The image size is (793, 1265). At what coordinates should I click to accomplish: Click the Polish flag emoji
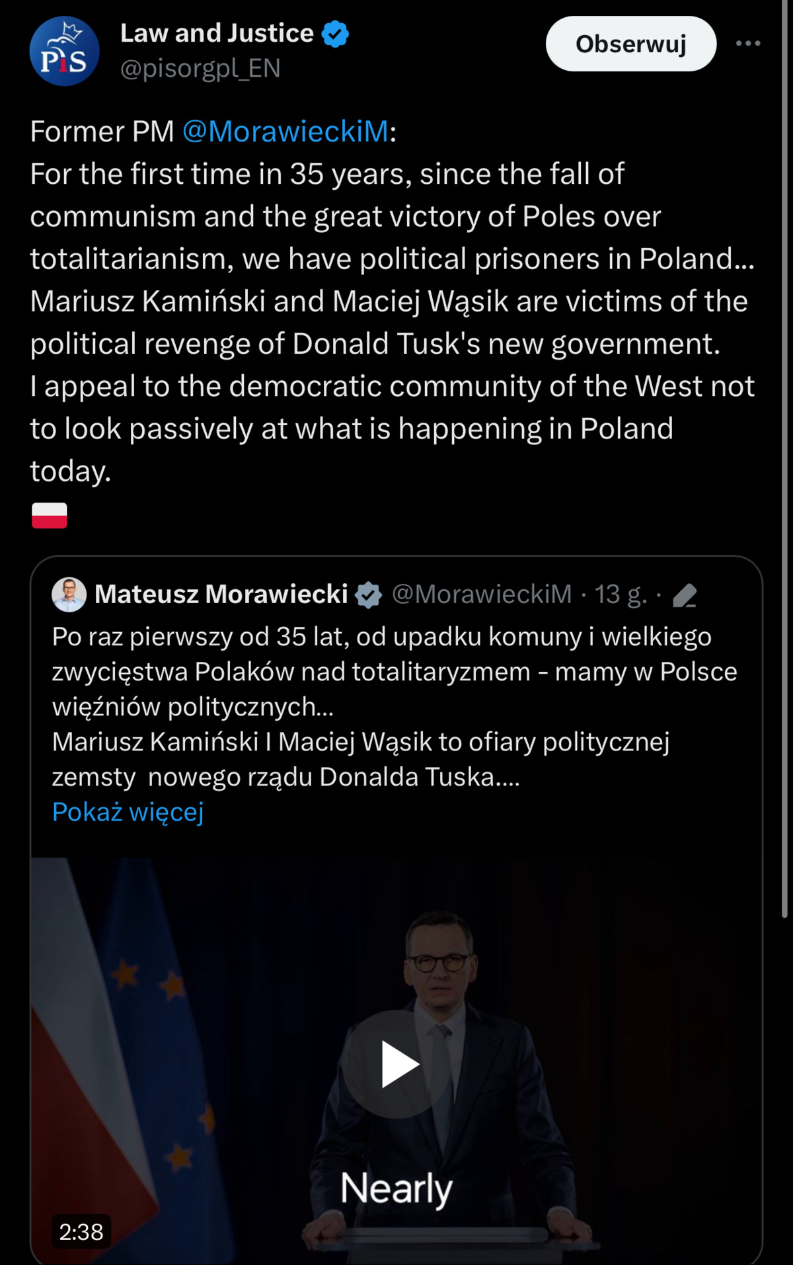click(50, 515)
